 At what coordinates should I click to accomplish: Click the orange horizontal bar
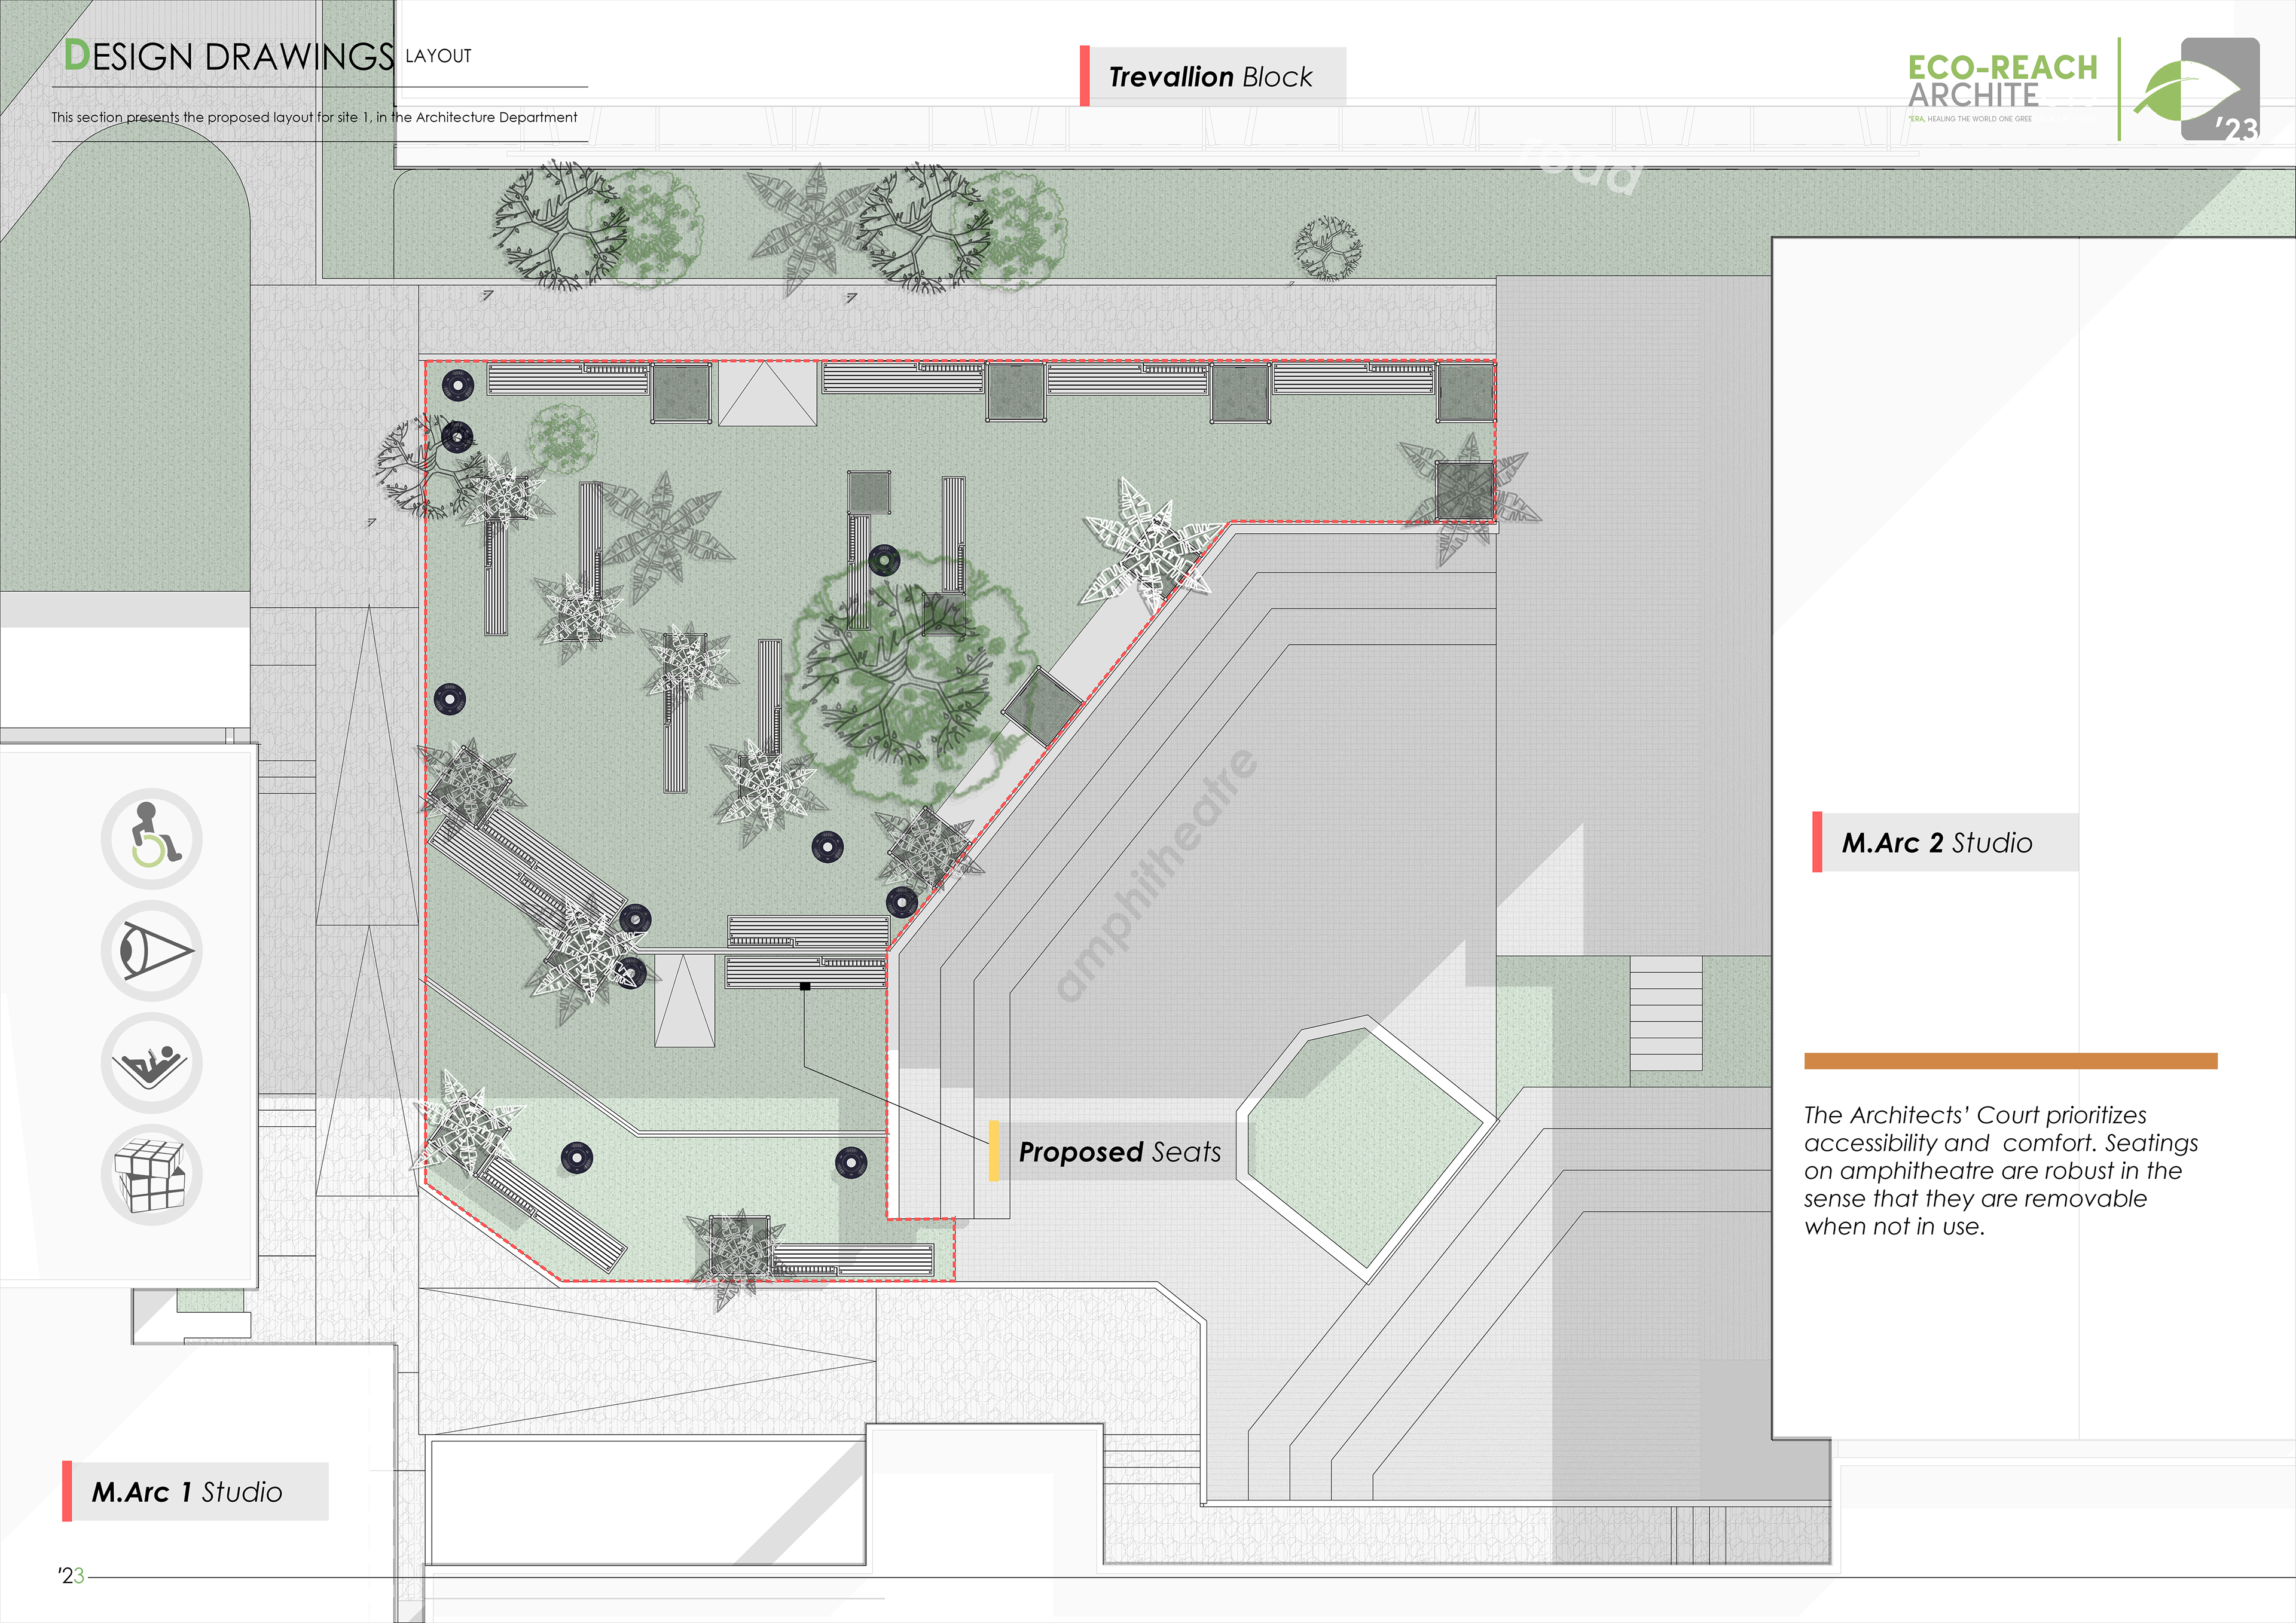click(2010, 1061)
